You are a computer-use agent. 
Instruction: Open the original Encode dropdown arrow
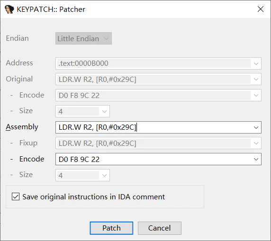[256, 95]
